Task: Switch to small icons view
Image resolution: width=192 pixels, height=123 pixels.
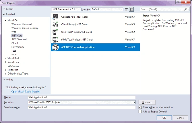Action: pos(127,9)
